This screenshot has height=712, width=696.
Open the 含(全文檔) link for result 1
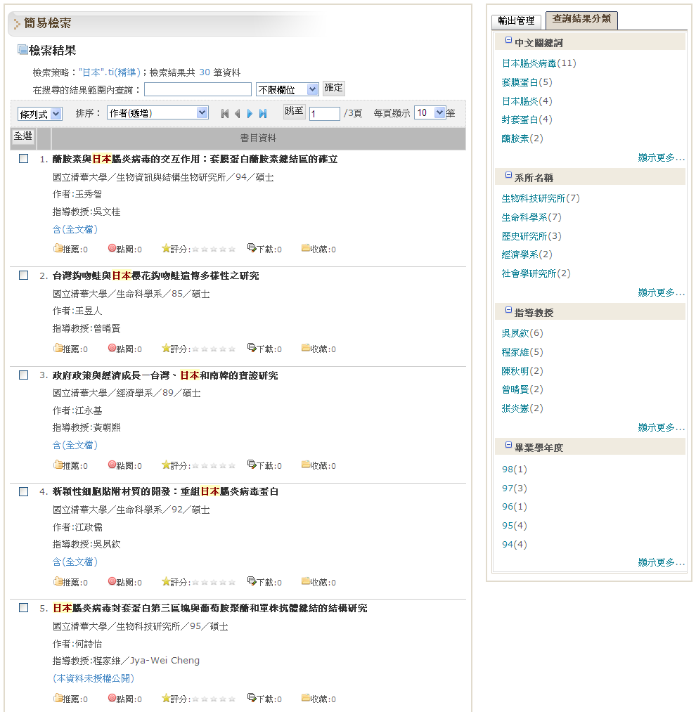click(x=75, y=229)
